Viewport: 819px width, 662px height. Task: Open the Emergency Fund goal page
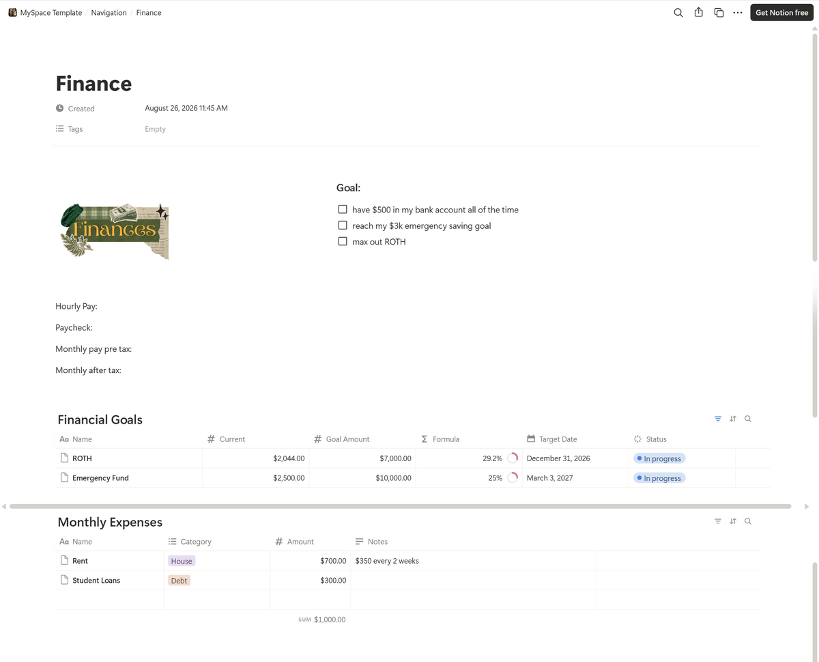click(x=100, y=478)
